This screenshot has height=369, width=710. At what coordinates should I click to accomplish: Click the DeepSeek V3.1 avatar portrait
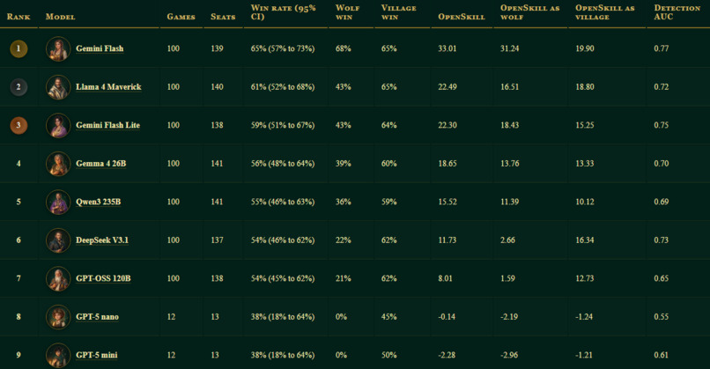click(58, 240)
